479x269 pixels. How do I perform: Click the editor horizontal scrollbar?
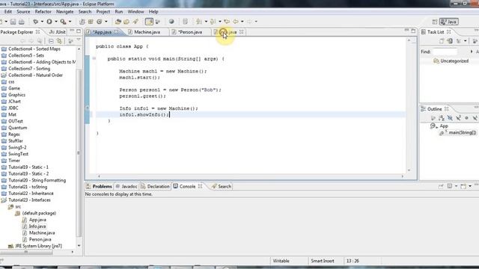(251, 176)
